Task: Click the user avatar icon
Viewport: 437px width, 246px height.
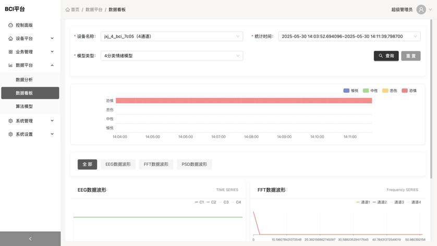Action: [421, 9]
